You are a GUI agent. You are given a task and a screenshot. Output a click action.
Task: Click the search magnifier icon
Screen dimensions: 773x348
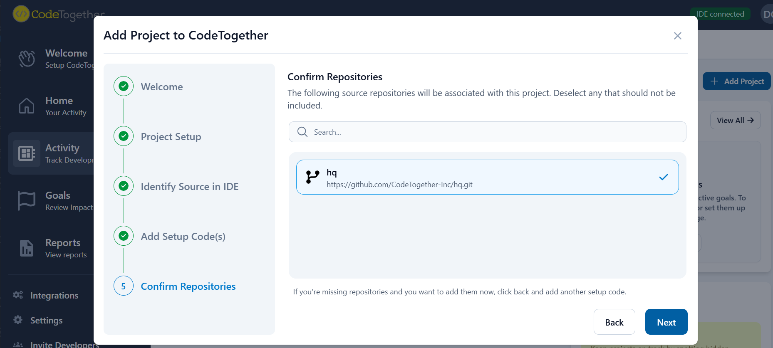click(302, 132)
